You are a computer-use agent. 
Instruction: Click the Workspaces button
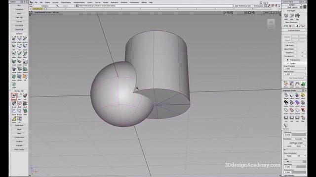(x=259, y=6)
